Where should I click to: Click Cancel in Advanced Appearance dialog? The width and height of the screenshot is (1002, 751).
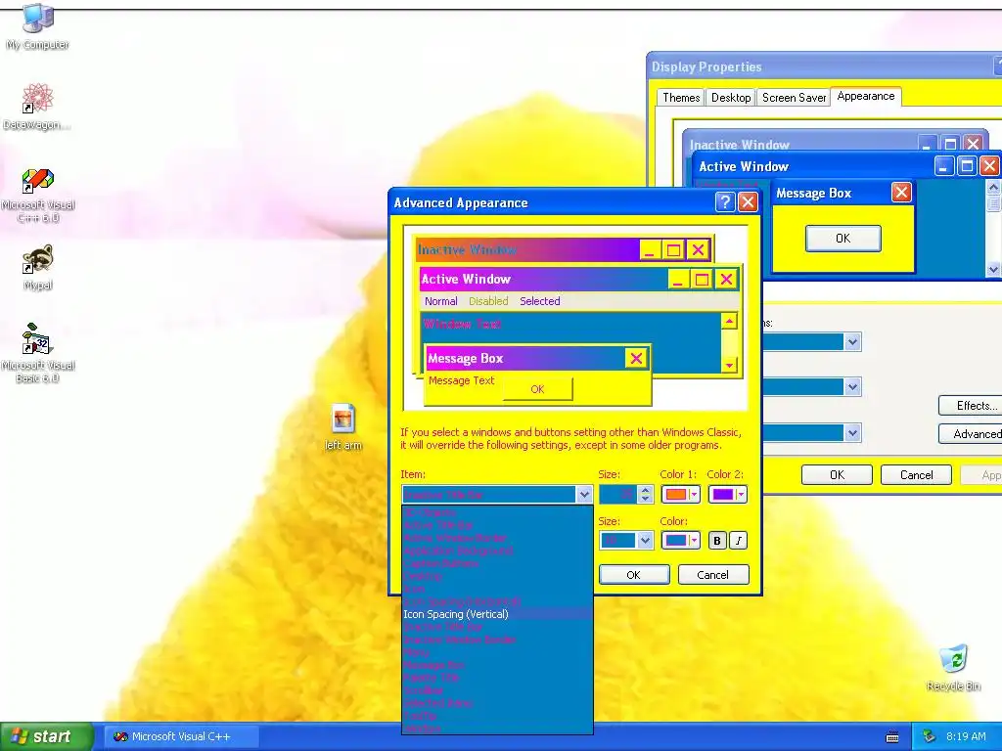tap(712, 575)
